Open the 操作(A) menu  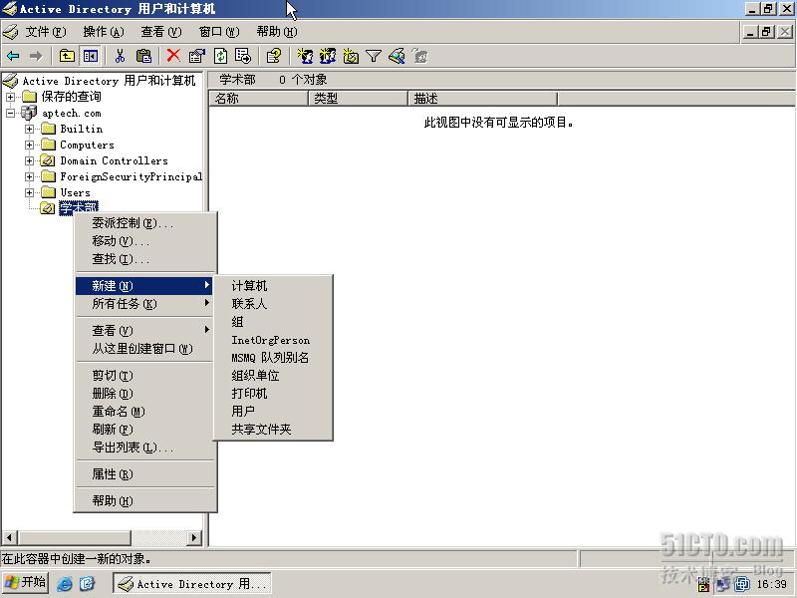(x=104, y=32)
